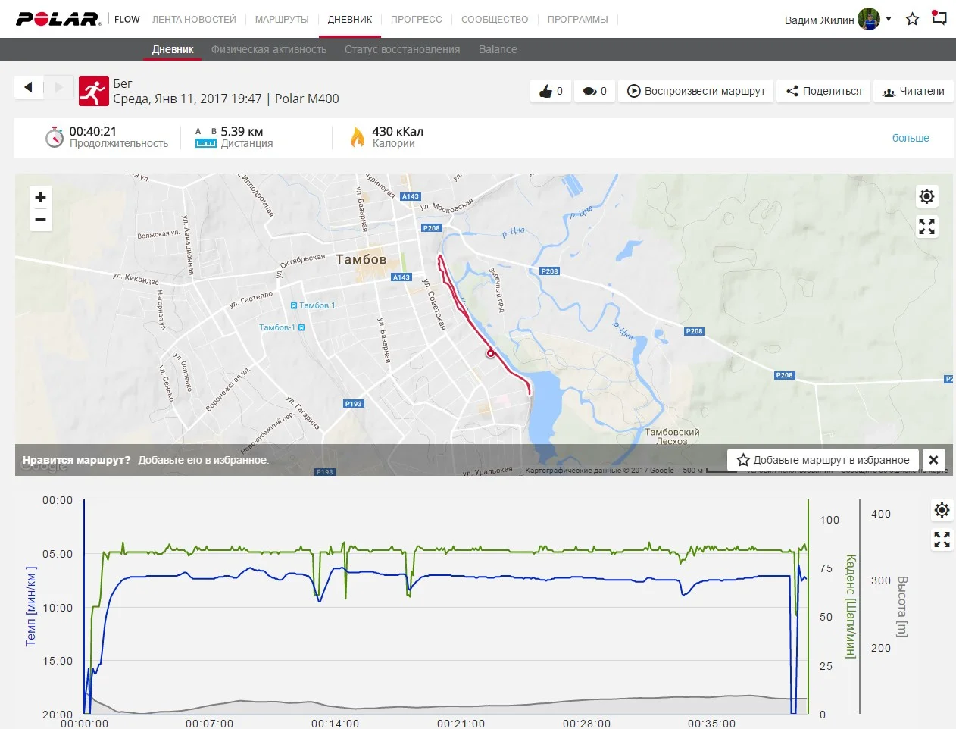Click the calories flame icon
This screenshot has height=729, width=956.
point(358,137)
